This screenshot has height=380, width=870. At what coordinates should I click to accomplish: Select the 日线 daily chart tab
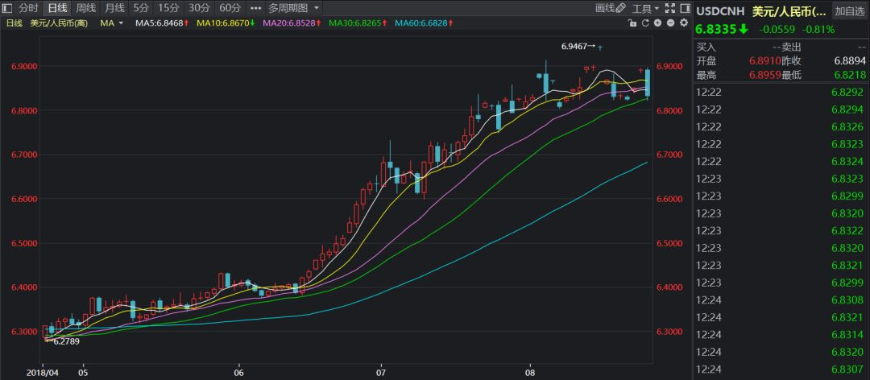click(x=57, y=8)
